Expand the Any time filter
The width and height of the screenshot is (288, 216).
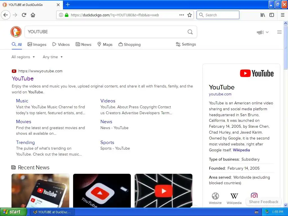[53, 57]
